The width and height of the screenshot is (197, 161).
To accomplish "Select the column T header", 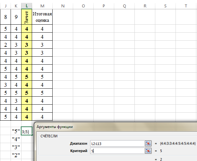I will pos(186,6).
